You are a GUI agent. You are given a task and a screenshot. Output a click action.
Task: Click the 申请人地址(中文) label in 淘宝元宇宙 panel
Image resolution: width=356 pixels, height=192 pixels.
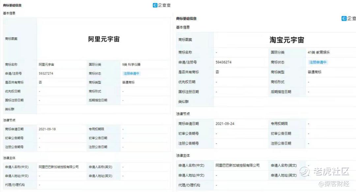(192, 176)
